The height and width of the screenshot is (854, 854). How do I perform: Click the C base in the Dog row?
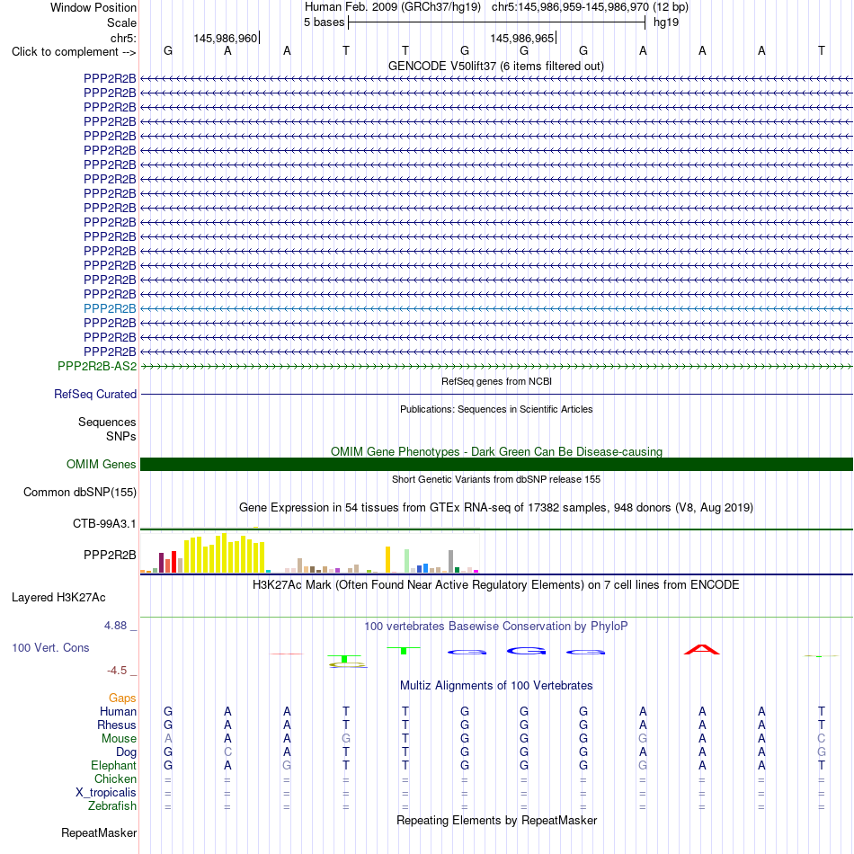click(x=227, y=752)
